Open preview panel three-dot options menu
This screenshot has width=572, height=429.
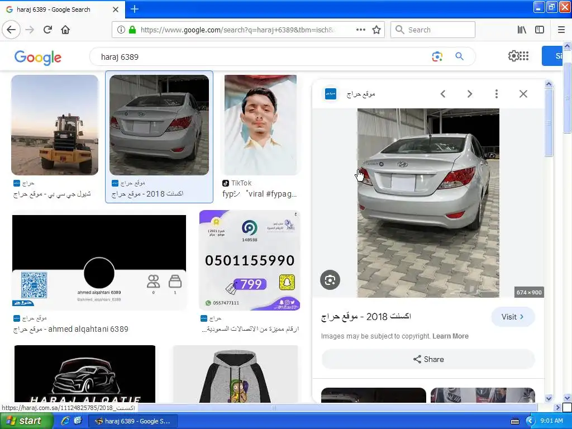click(x=497, y=94)
